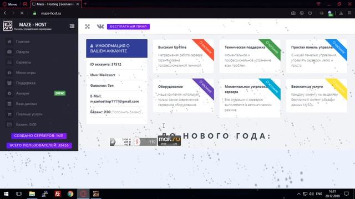Click the card icon beside Баланс
Viewport: 355px width, 199px height.
click(x=9, y=124)
